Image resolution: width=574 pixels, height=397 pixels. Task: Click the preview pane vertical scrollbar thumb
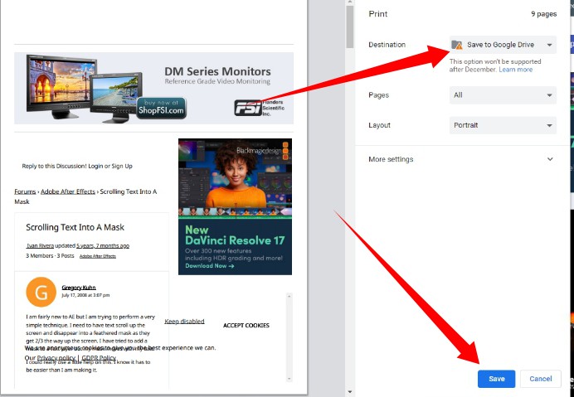[x=349, y=27]
